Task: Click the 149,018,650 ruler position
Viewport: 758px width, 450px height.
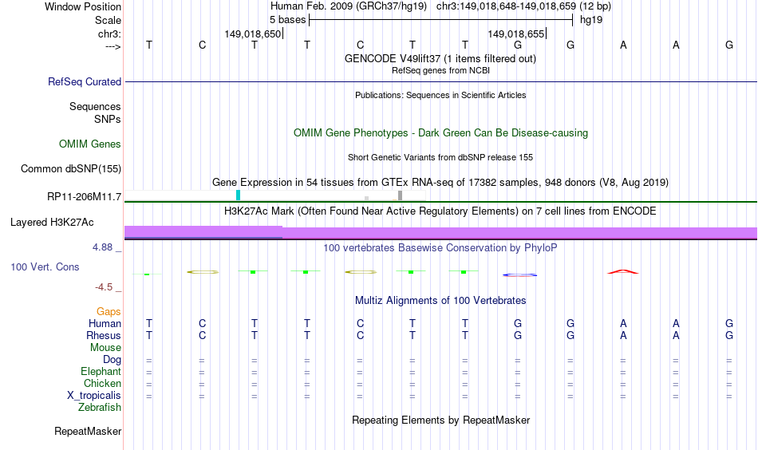Action: tap(253, 34)
